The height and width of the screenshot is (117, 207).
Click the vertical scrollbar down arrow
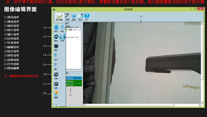[202, 102]
